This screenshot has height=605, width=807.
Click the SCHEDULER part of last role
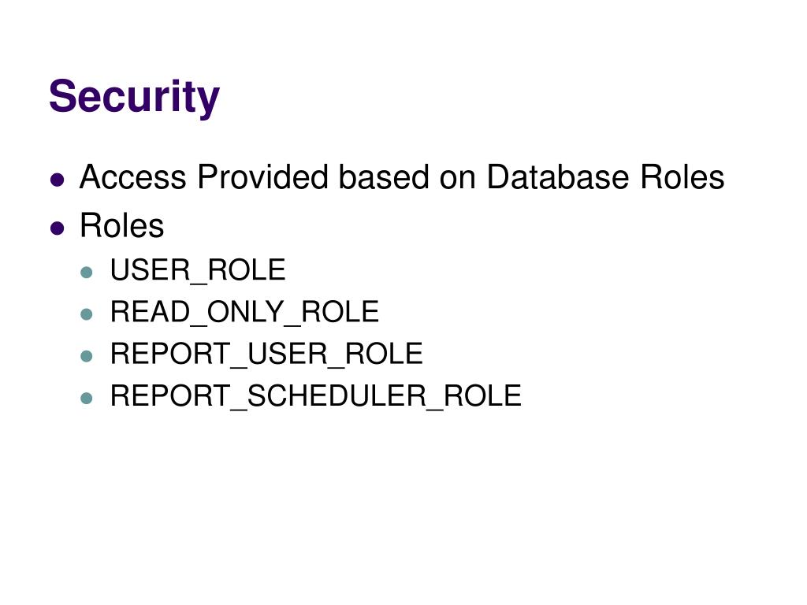tap(337, 395)
